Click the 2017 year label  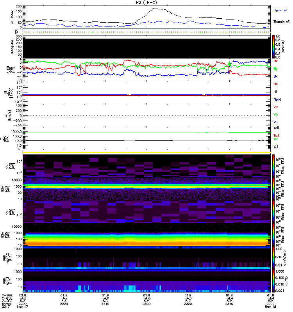tap(5, 307)
